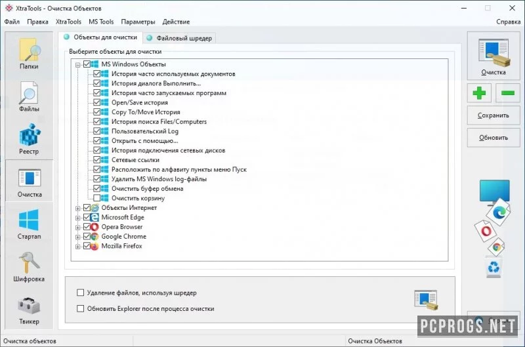Collapse the MS Windows Объекты tree node
The image size is (525, 347).
78,65
